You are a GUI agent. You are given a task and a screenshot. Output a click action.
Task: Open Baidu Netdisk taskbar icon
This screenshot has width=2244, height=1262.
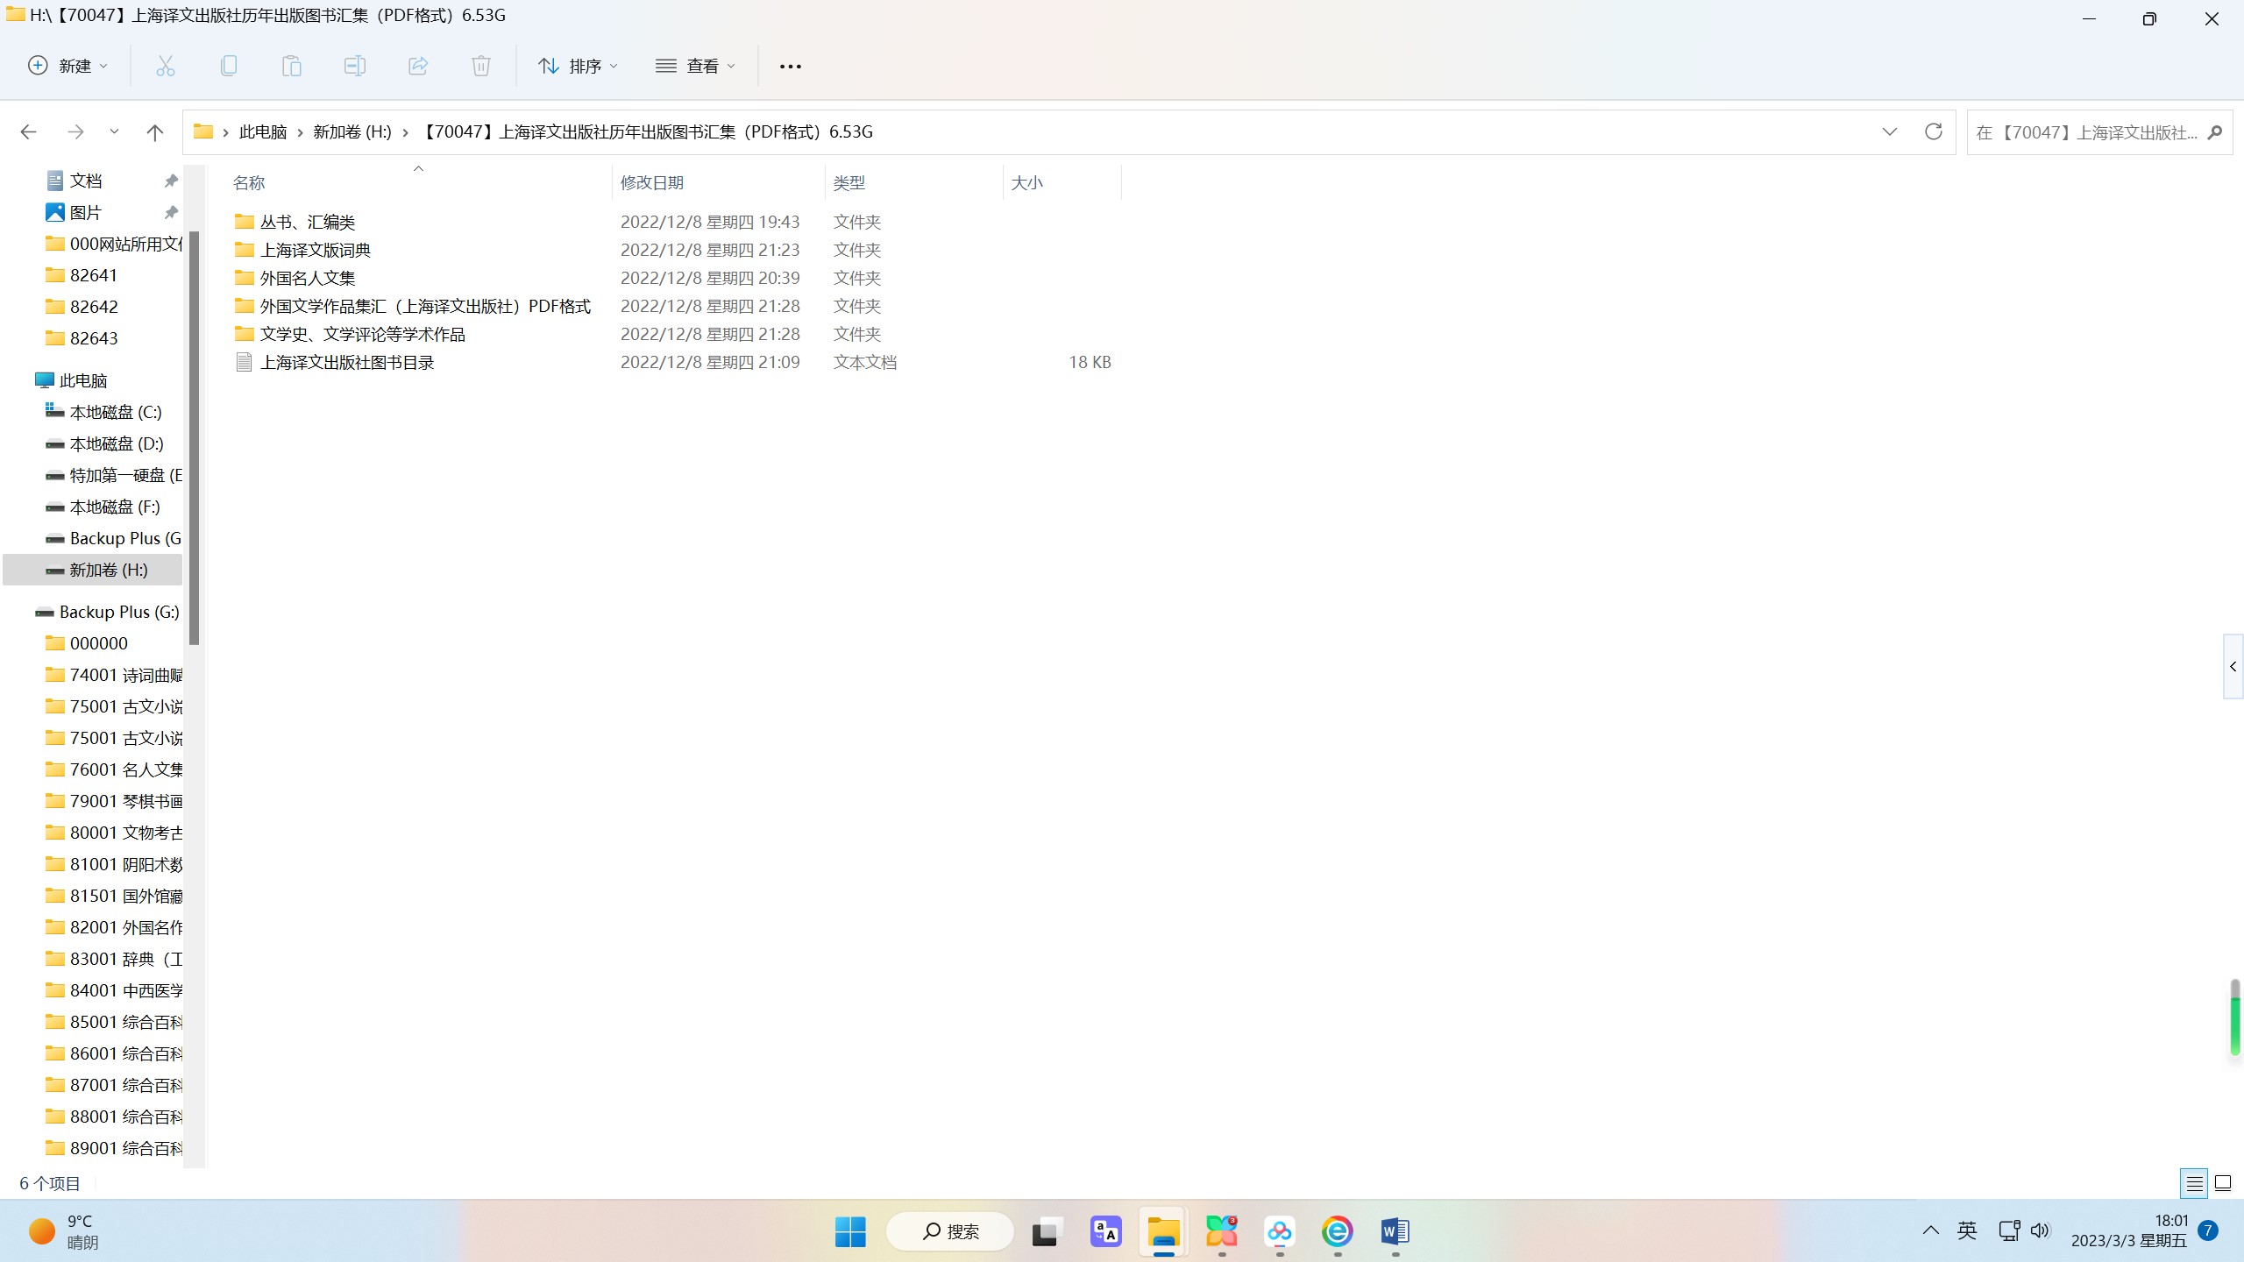click(x=1279, y=1231)
